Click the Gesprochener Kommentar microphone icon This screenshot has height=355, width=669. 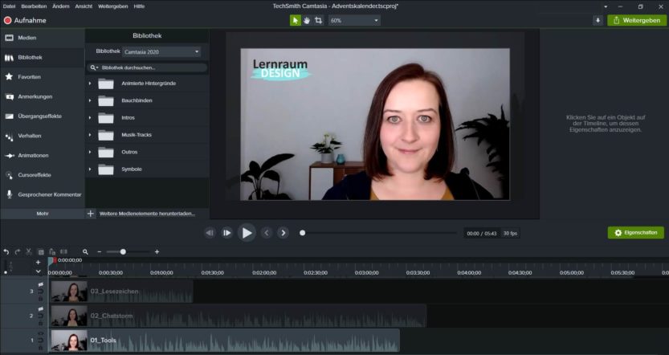click(9, 194)
